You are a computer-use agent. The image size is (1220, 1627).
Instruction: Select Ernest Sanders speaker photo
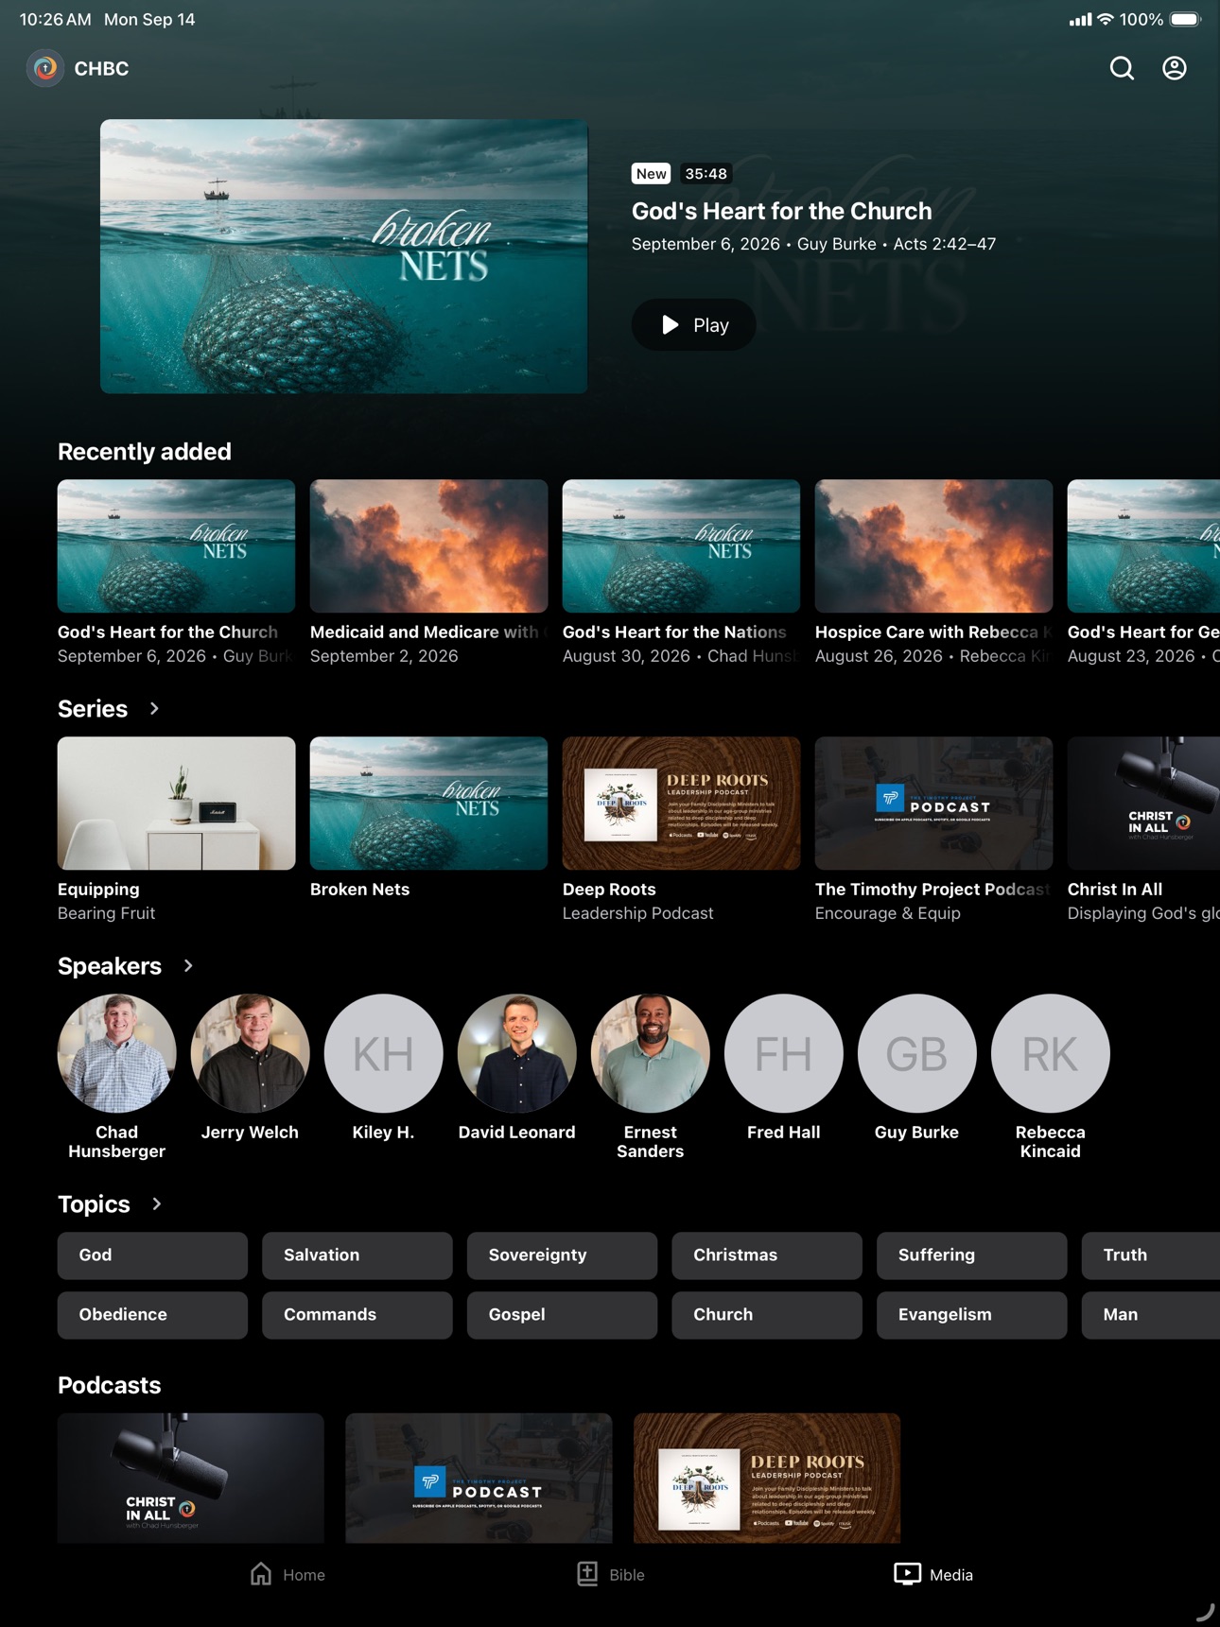click(650, 1053)
